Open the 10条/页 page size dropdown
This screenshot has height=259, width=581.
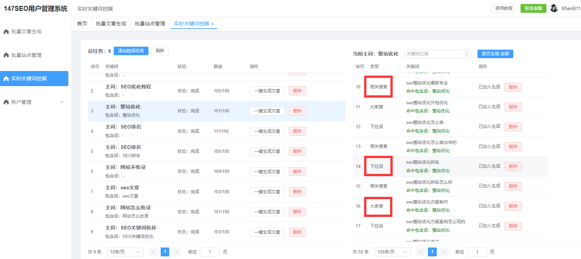125,252
